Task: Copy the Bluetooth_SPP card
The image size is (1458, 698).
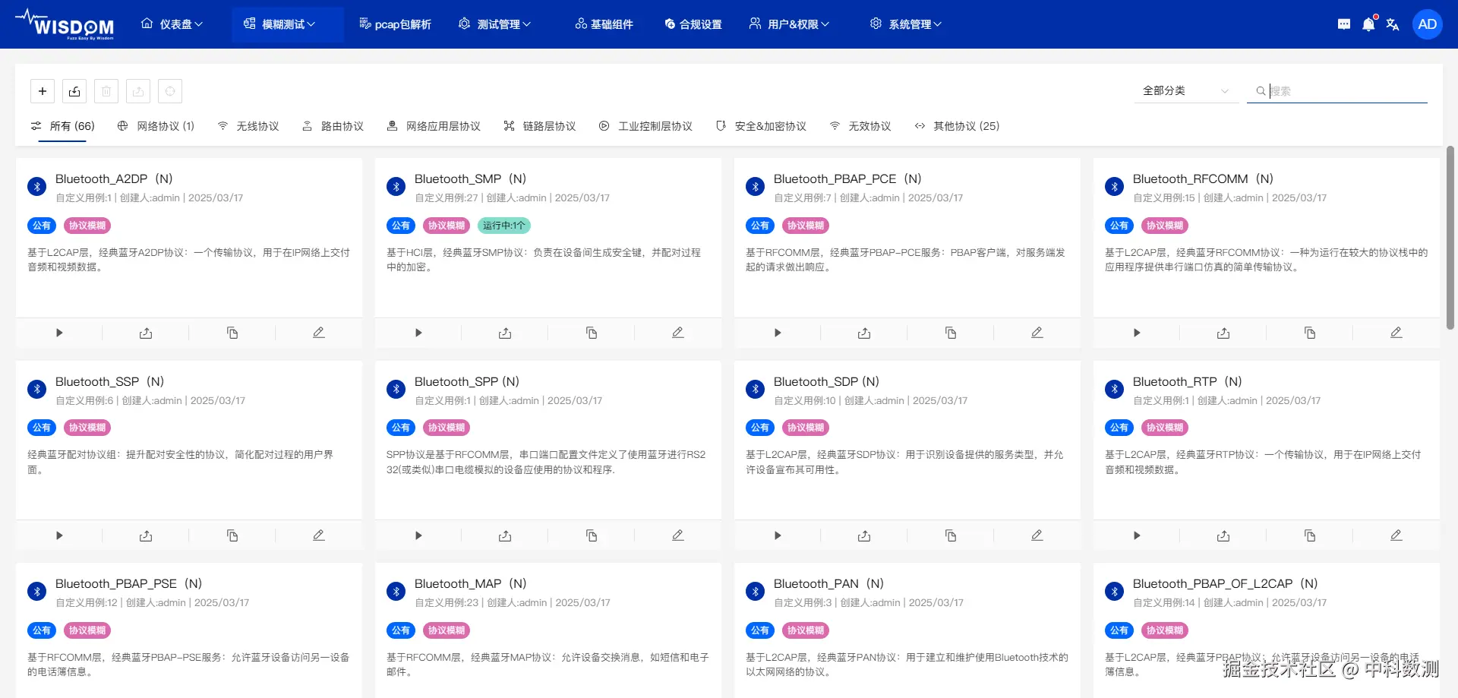Action: [x=592, y=535]
